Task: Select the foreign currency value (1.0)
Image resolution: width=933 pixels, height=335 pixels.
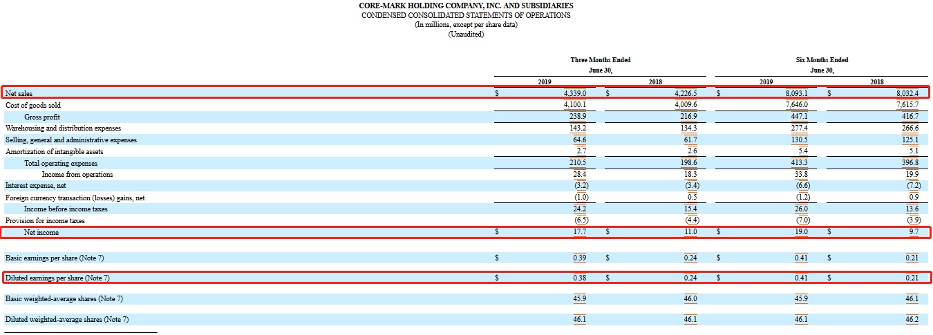Action: [x=578, y=198]
